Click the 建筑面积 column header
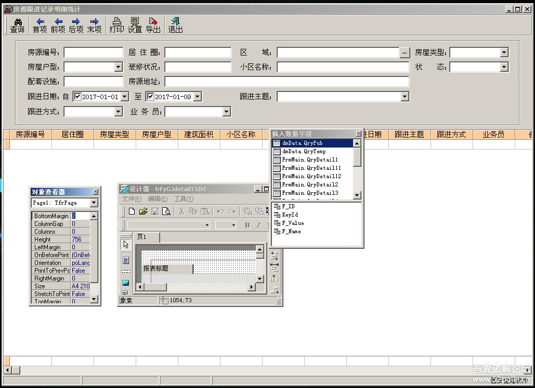The image size is (535, 388). pos(199,135)
